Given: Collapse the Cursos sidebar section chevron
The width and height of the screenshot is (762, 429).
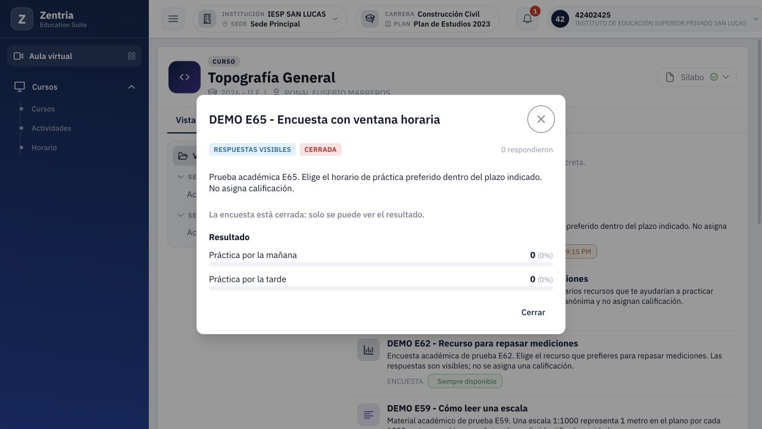Looking at the screenshot, I should 132,87.
